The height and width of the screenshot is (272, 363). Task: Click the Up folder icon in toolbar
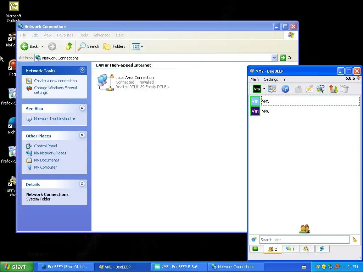click(69, 46)
